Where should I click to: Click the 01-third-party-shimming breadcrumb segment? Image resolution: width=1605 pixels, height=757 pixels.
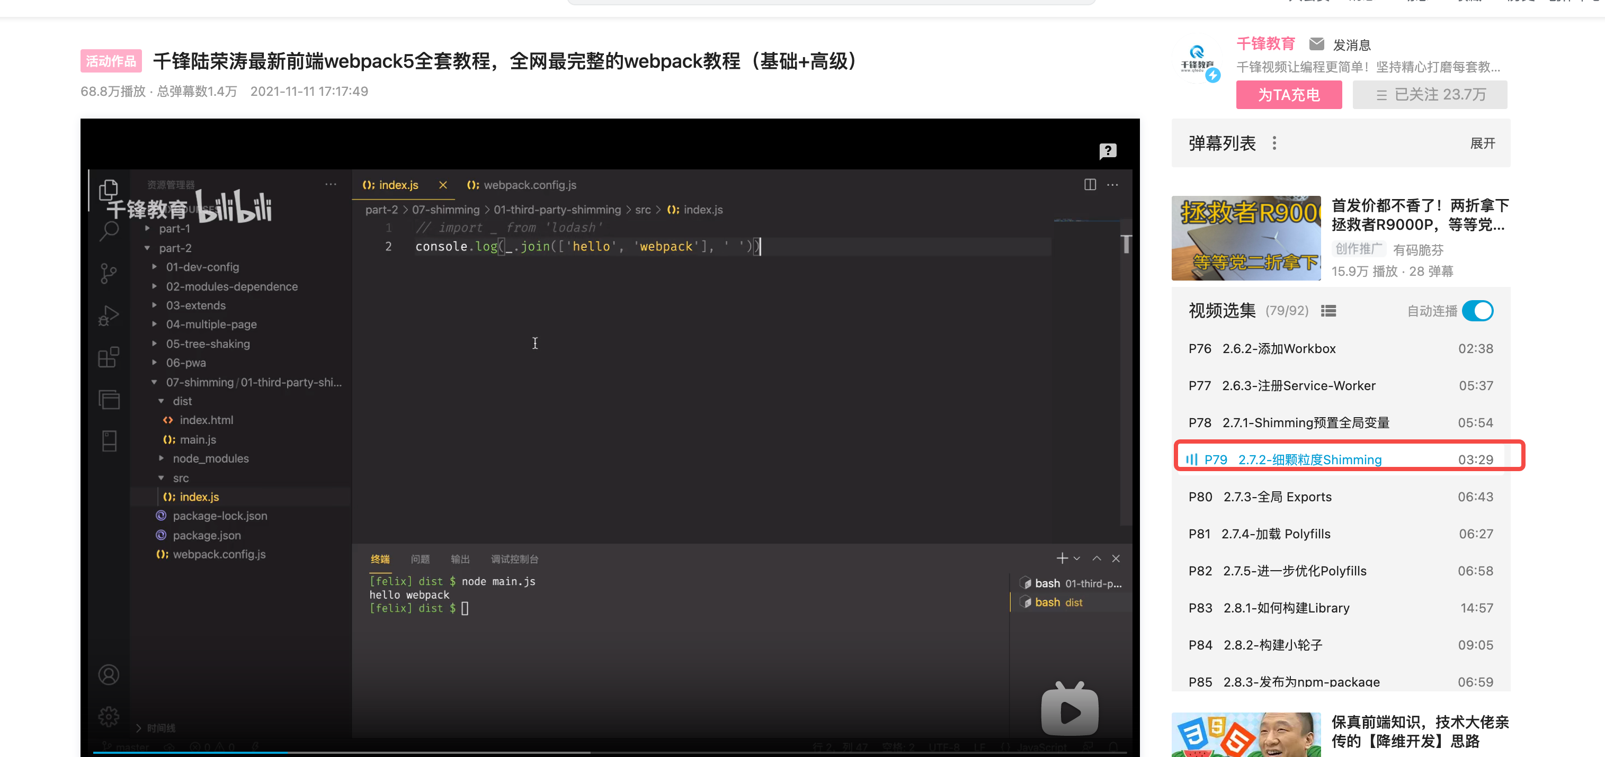pyautogui.click(x=557, y=210)
